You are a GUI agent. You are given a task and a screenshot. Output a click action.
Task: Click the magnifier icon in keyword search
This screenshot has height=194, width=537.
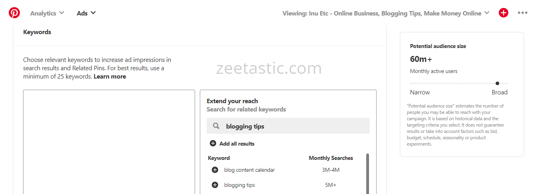(x=216, y=126)
